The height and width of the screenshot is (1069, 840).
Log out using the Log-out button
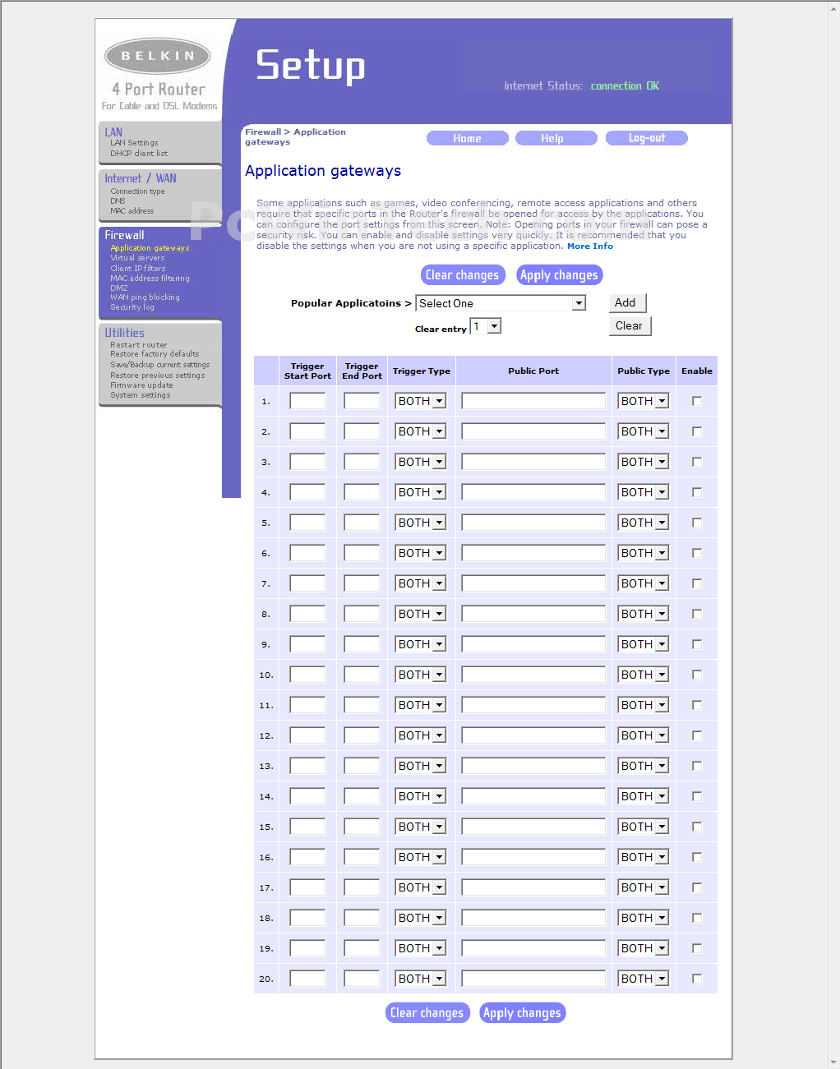(x=647, y=138)
